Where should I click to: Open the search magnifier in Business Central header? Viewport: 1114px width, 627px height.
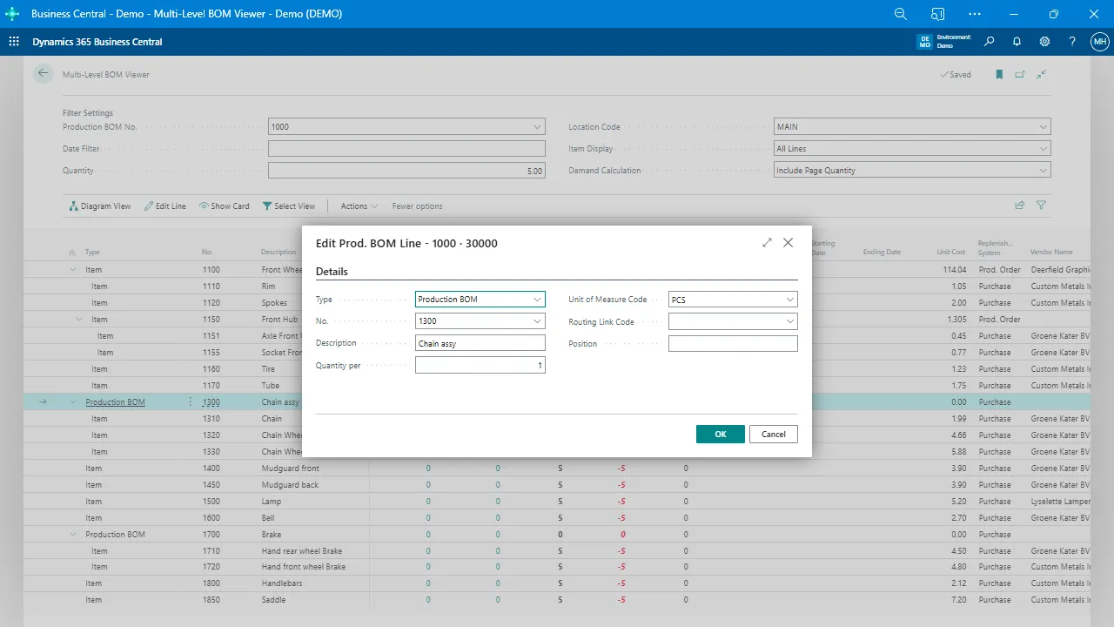click(x=989, y=42)
